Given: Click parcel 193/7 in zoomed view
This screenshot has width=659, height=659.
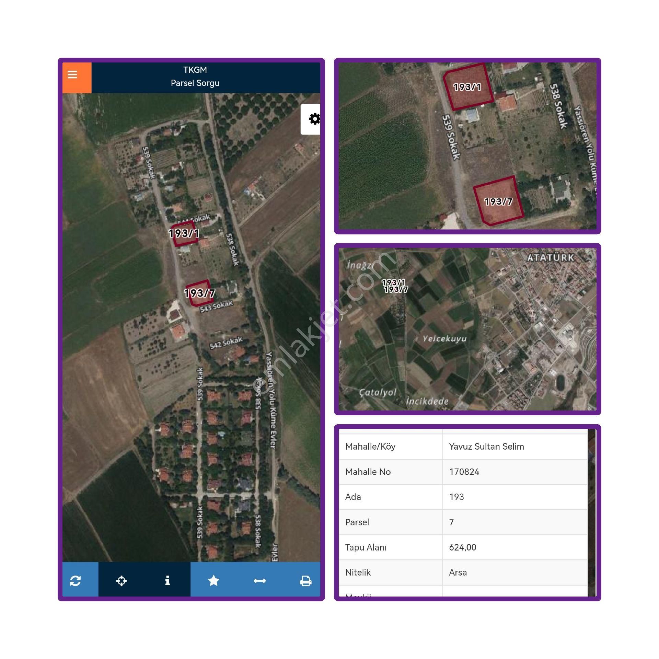Looking at the screenshot, I should (498, 201).
